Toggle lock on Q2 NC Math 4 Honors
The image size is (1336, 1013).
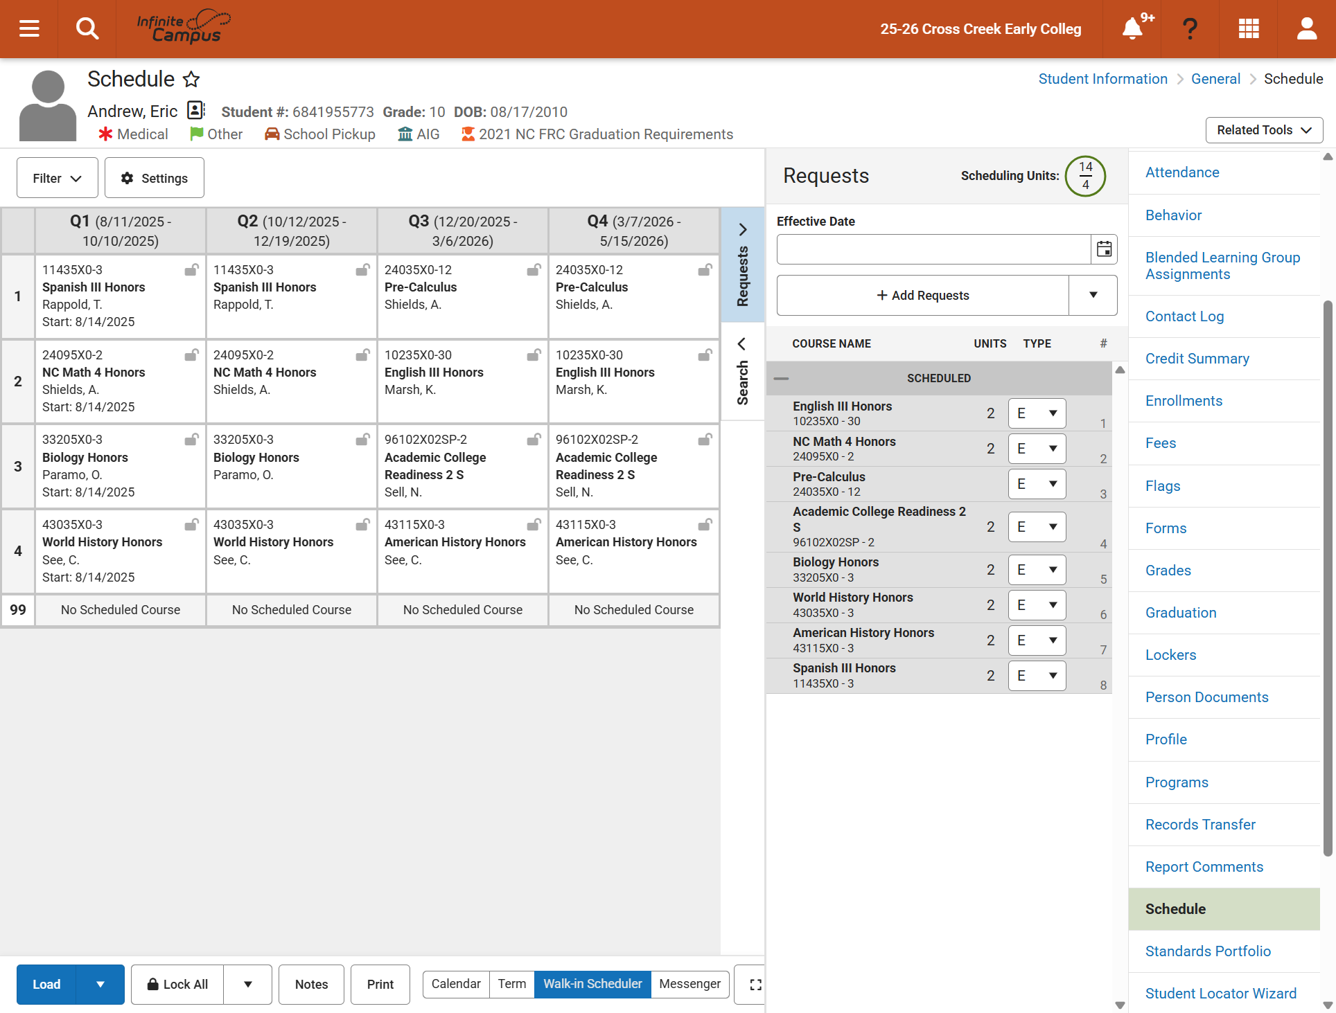click(x=363, y=355)
